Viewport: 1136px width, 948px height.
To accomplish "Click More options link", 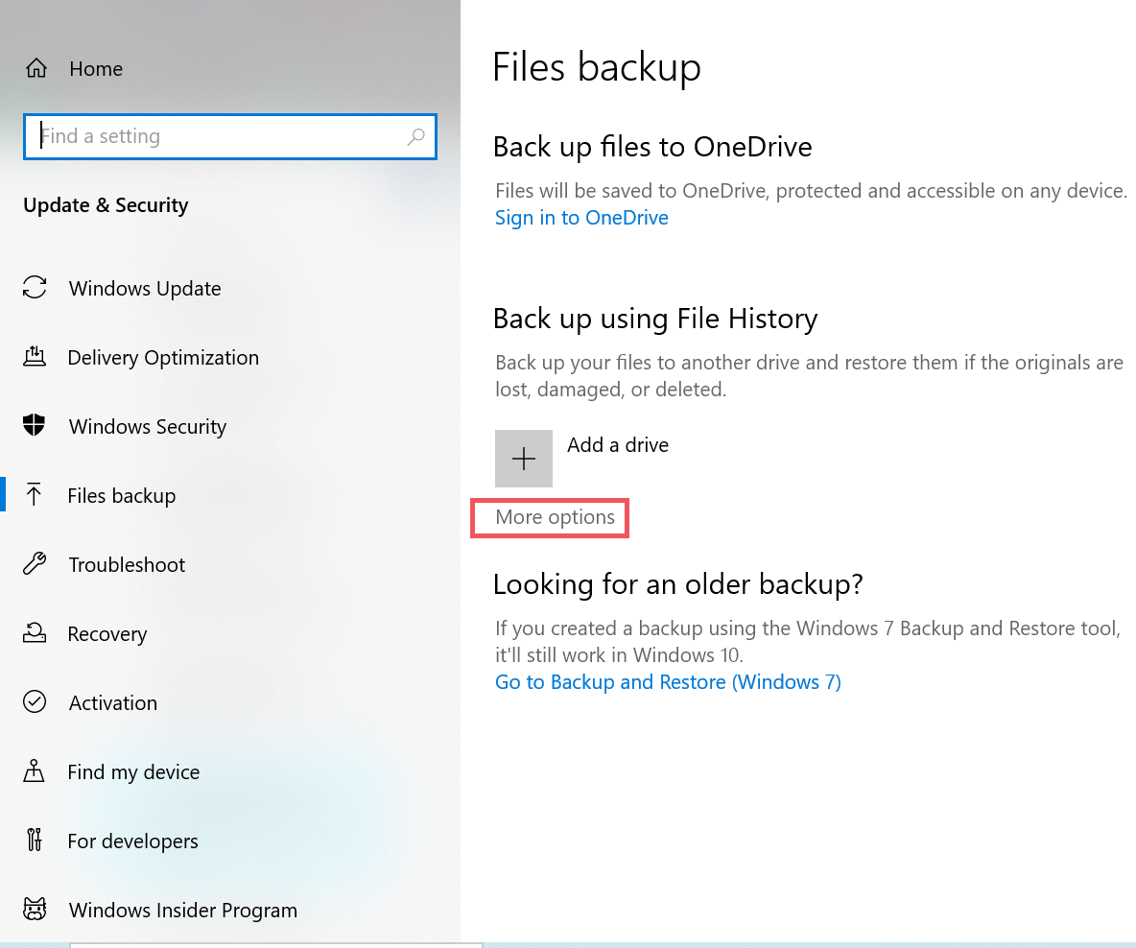I will pyautogui.click(x=555, y=517).
